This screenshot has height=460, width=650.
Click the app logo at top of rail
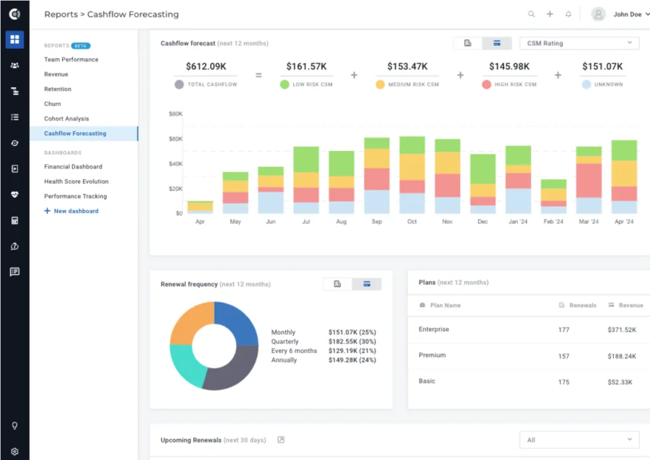15,14
